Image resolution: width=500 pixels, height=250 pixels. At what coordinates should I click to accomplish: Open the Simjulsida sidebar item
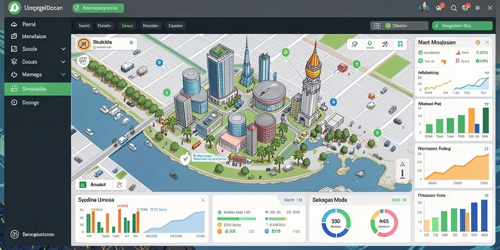tap(38, 89)
